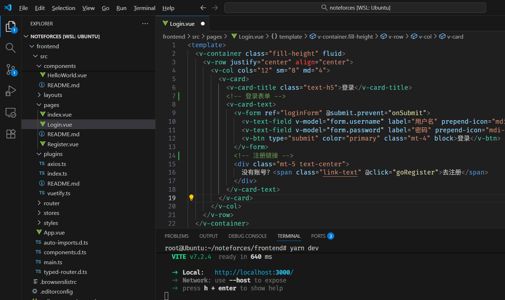Open the Terminal menu
This screenshot has height=300, width=505.
point(144,8)
